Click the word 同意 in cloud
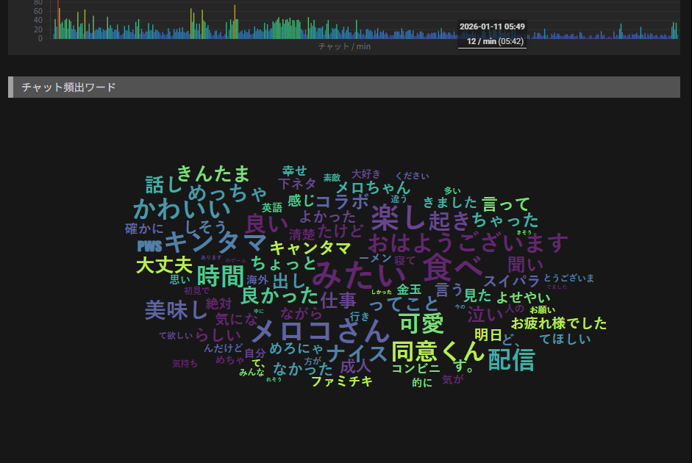The width and height of the screenshot is (692, 463). tap(414, 351)
